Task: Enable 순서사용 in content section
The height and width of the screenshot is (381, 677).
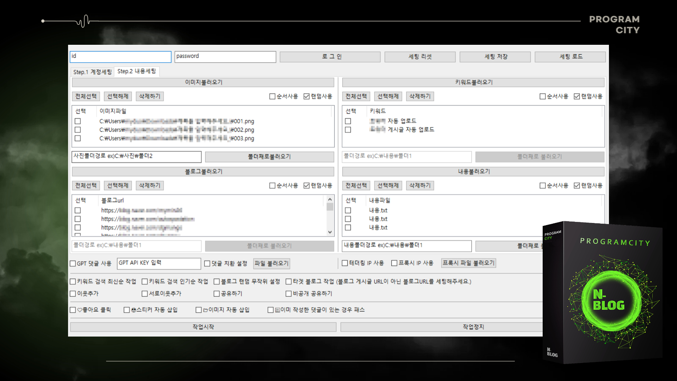Action: pos(554,186)
